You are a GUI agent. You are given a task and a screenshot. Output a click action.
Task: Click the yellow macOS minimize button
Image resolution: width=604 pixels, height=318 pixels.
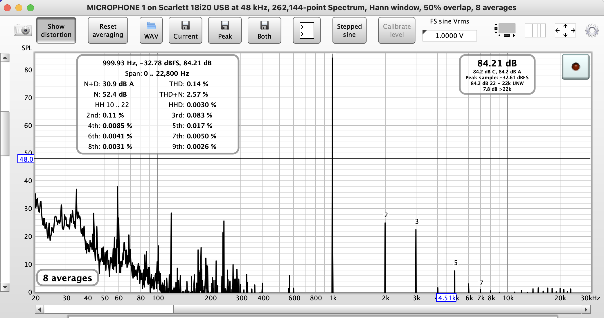[x=19, y=8]
